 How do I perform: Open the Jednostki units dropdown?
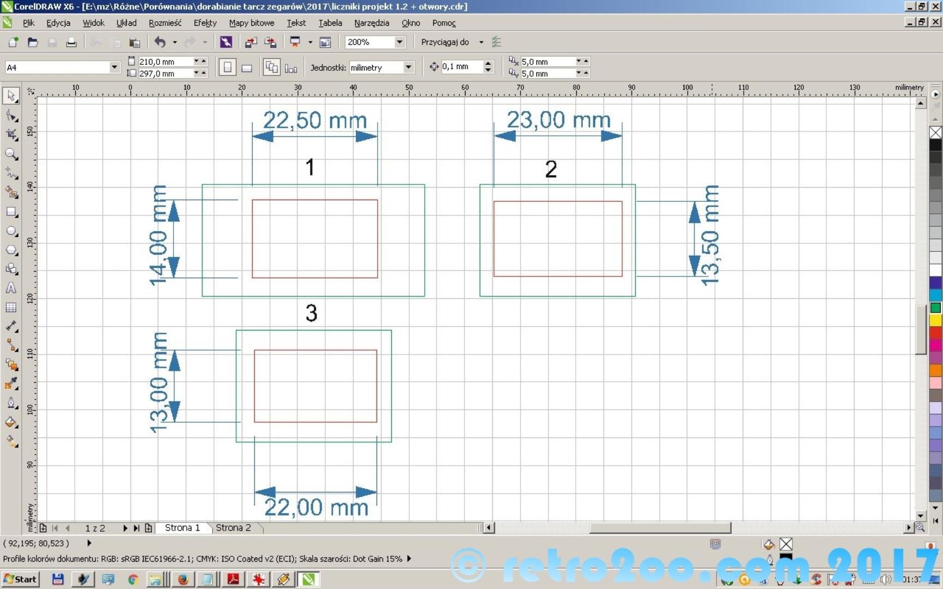[408, 68]
